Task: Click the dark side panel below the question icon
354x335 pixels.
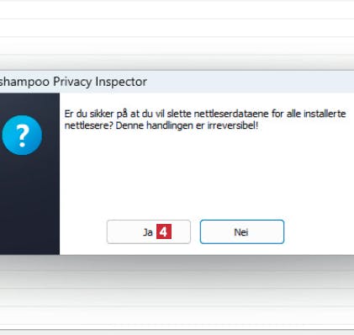Action: tap(29, 205)
